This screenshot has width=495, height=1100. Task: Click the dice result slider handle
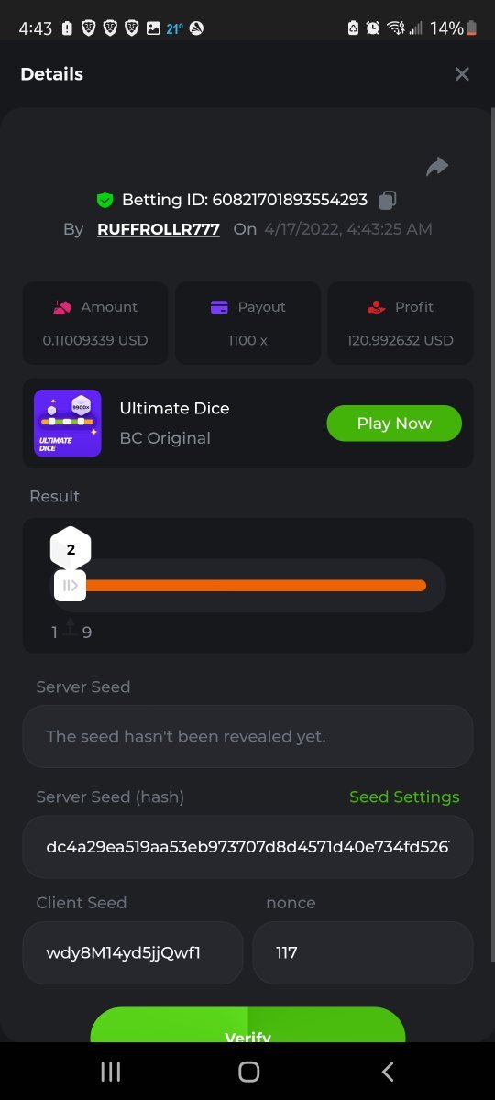71,586
